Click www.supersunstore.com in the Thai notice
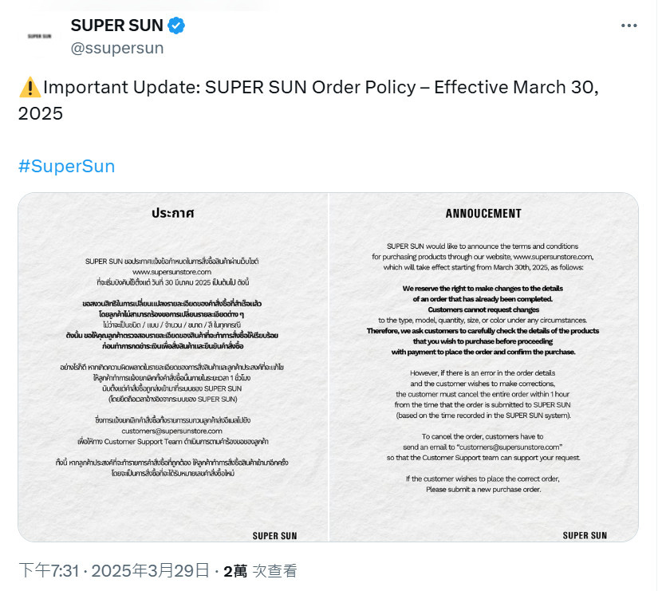Viewport: 662px width, 591px height. [171, 272]
